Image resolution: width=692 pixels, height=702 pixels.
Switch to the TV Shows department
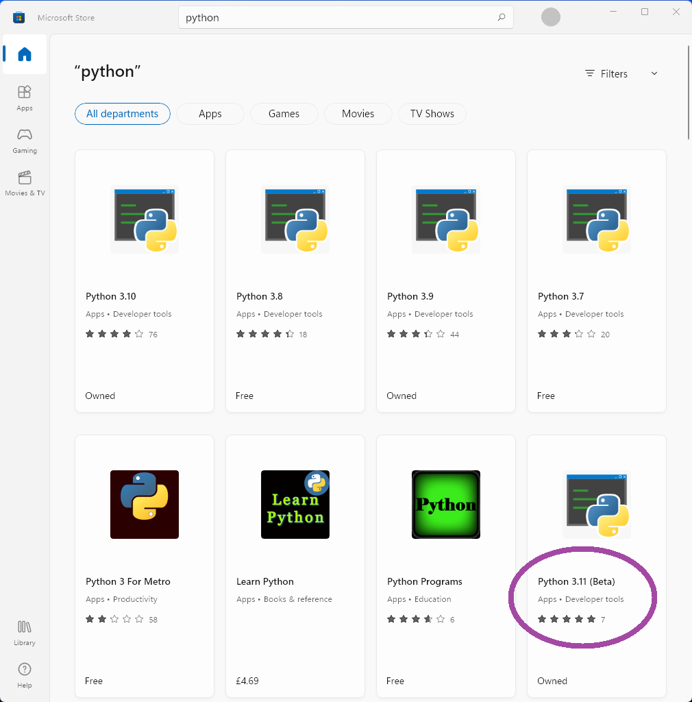tap(432, 114)
